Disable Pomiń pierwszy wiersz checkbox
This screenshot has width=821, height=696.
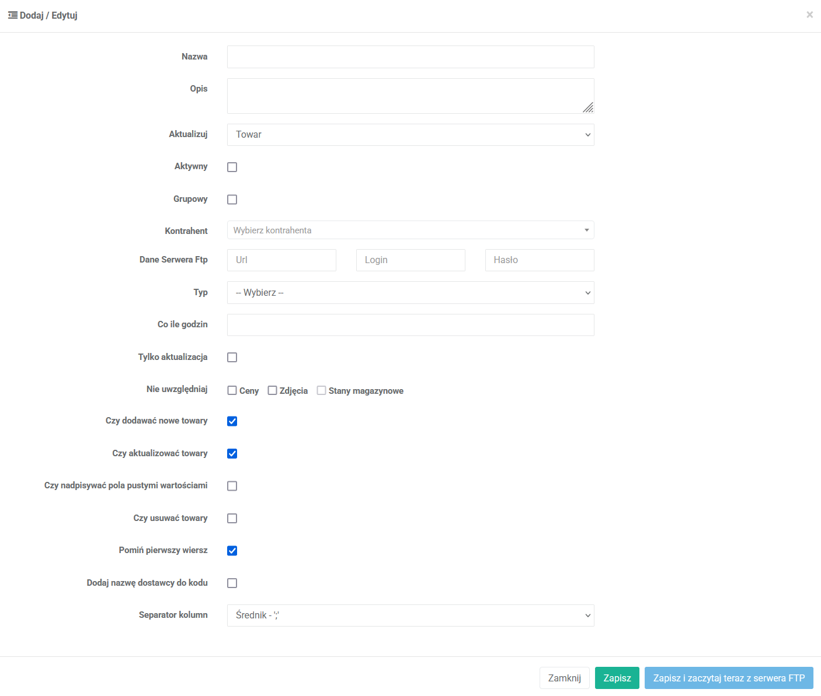(x=232, y=551)
